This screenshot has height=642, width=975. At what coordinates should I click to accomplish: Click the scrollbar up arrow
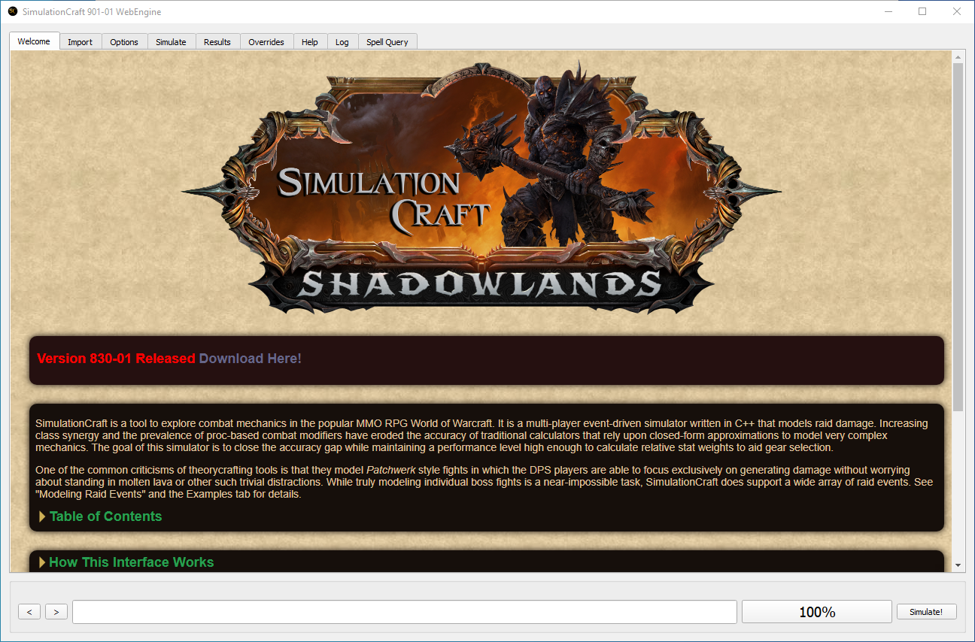[x=958, y=57]
